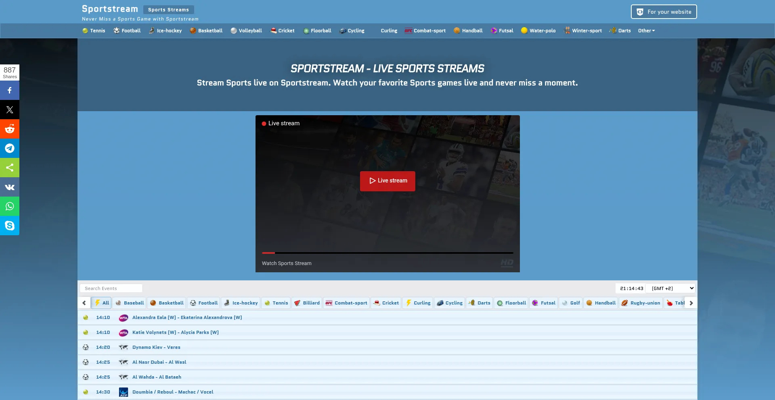Share page on VK

click(x=10, y=187)
